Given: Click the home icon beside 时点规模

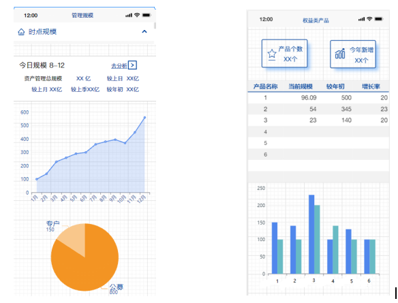Looking at the screenshot, I should click(21, 32).
